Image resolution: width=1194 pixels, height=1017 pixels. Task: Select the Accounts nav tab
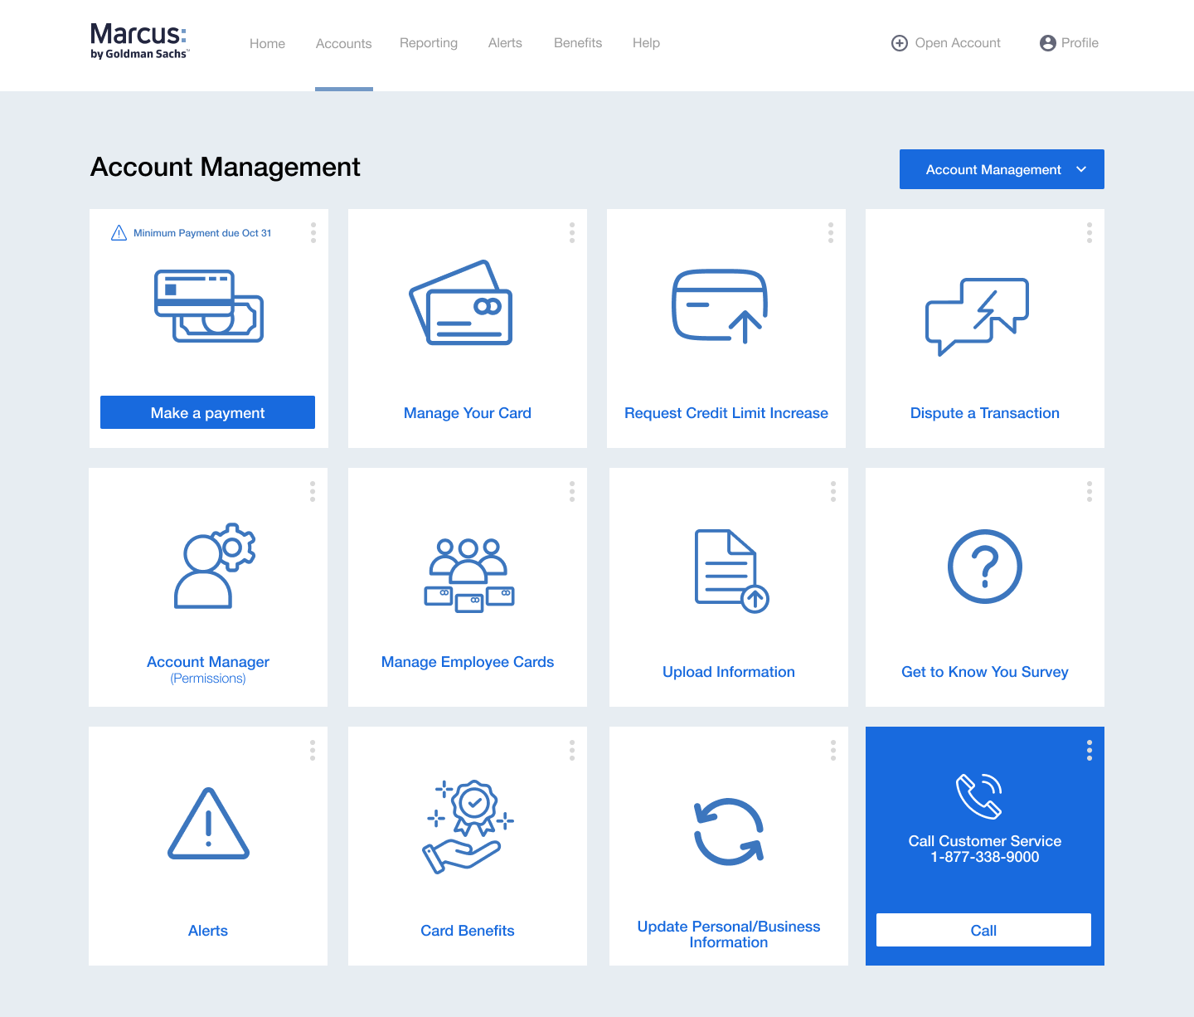tap(343, 43)
